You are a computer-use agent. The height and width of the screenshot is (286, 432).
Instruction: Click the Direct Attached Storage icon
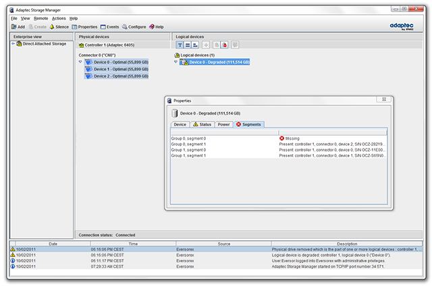(x=19, y=44)
